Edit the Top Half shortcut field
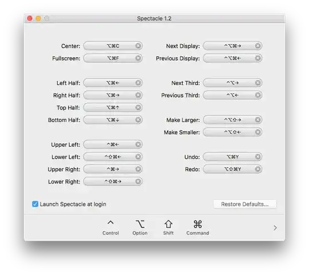 113,107
